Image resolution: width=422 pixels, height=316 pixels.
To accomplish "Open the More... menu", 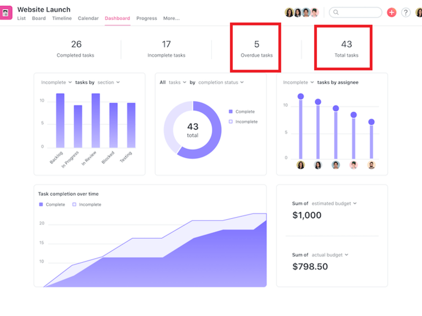I will coord(171,18).
